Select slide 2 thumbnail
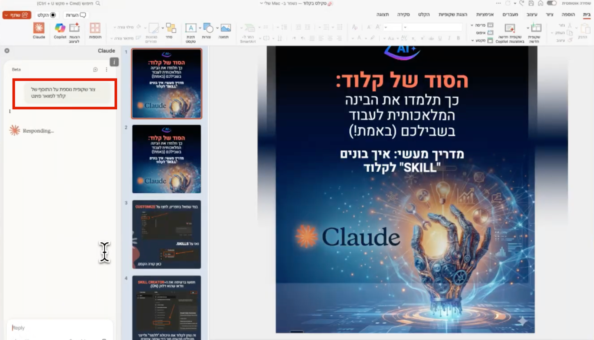Viewport: 594px width, 340px height. 167,159
